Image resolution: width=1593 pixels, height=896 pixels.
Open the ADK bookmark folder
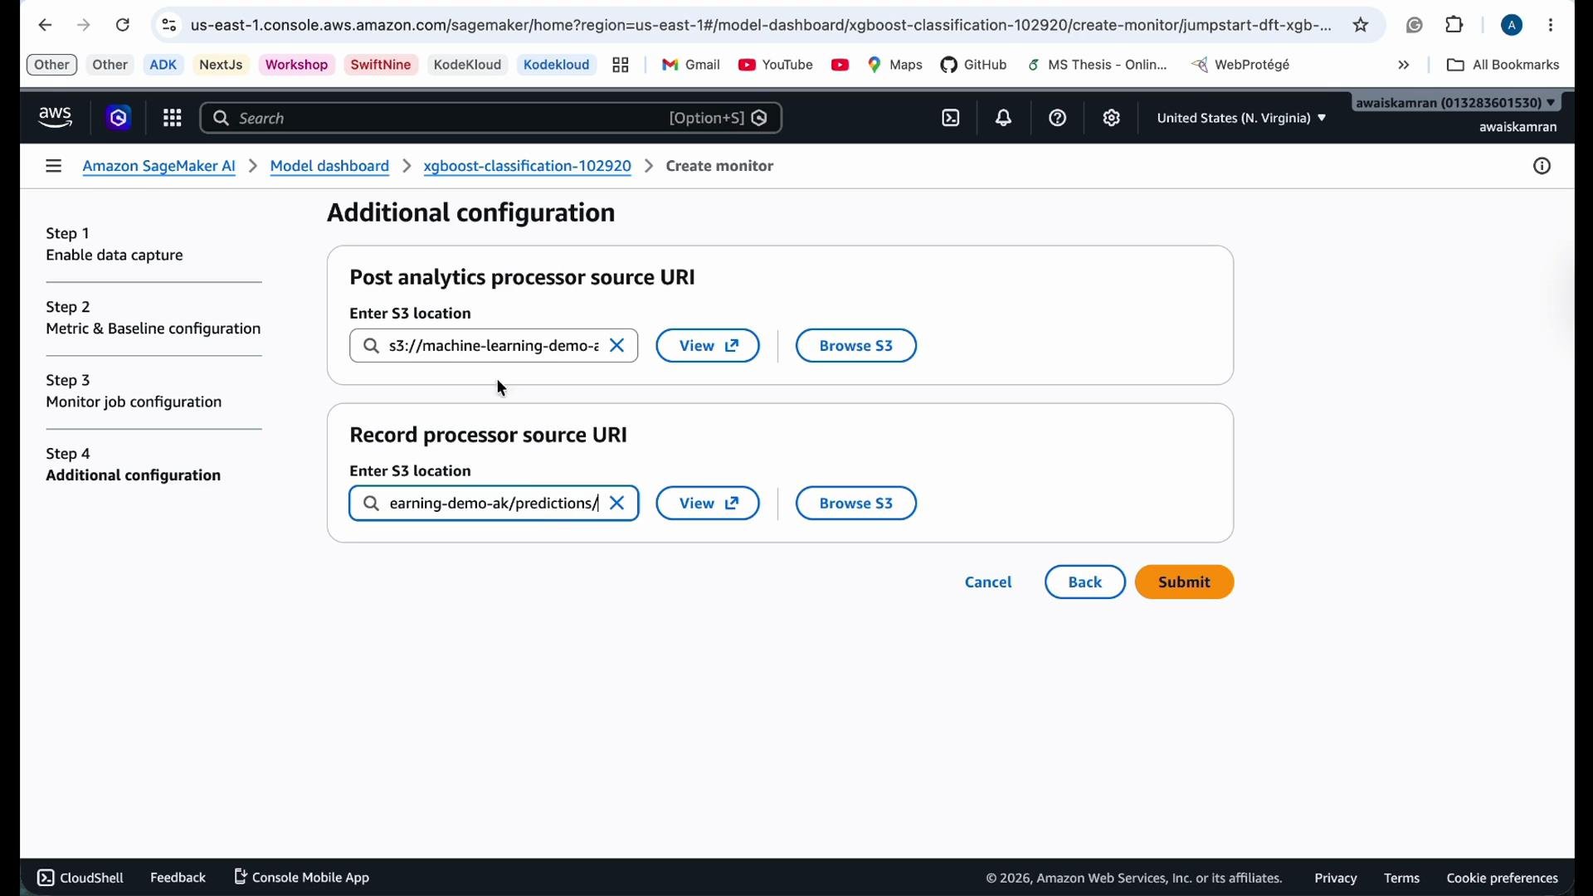(x=163, y=66)
